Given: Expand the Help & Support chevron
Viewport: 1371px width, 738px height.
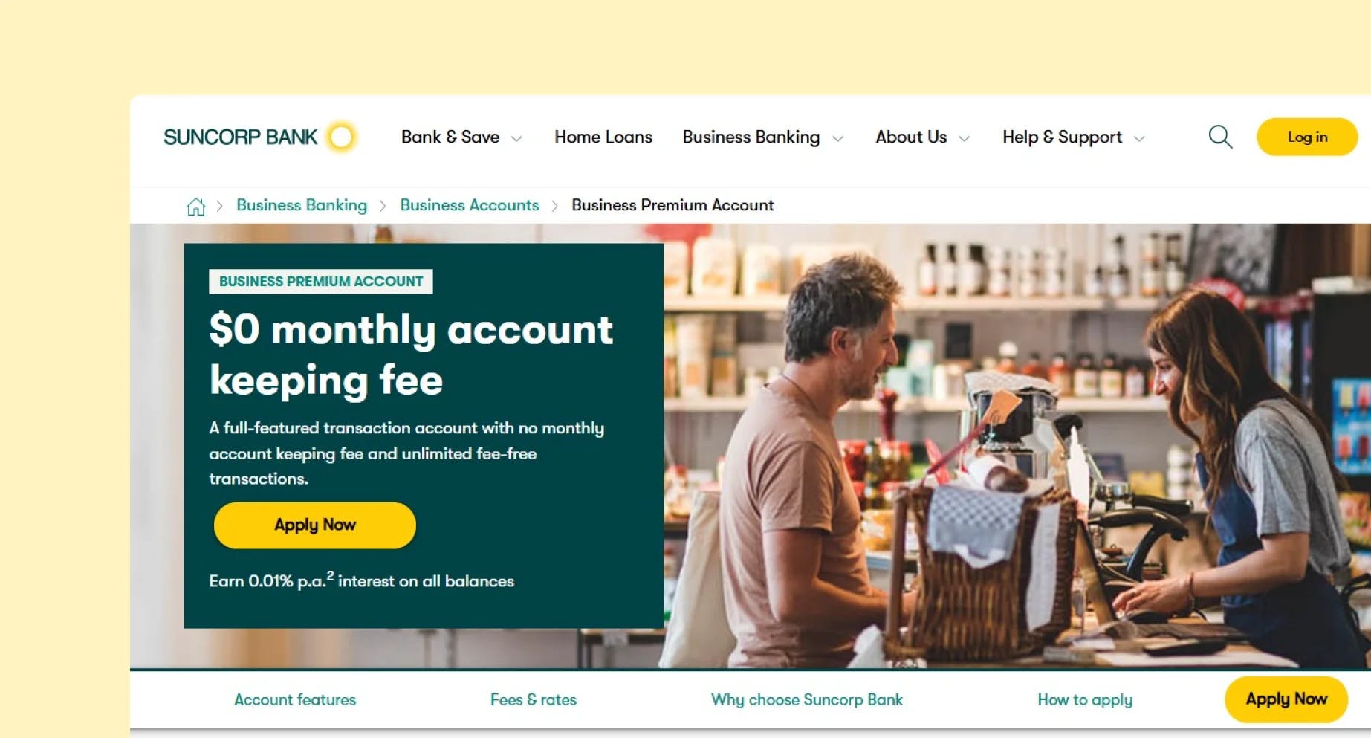Looking at the screenshot, I should pyautogui.click(x=1139, y=138).
